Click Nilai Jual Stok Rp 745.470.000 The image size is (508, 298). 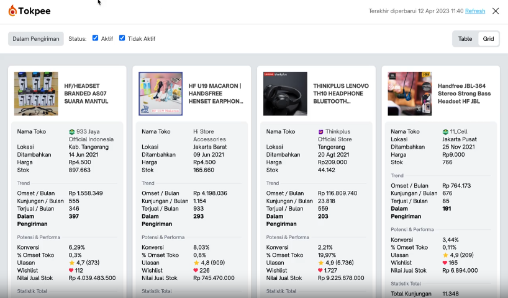(214, 278)
